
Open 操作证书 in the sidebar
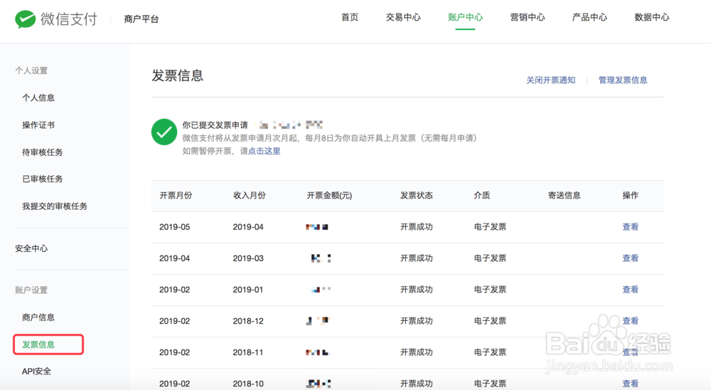pos(38,125)
